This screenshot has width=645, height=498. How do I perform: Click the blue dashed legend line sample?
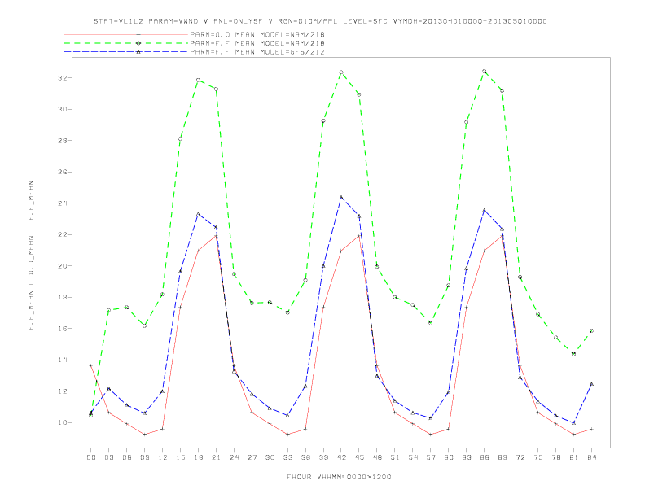[126, 52]
